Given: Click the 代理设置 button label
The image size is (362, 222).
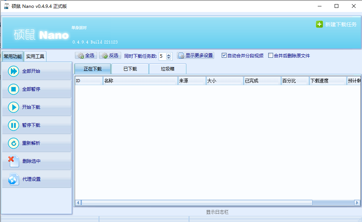Looking at the screenshot, I should click(x=32, y=179).
